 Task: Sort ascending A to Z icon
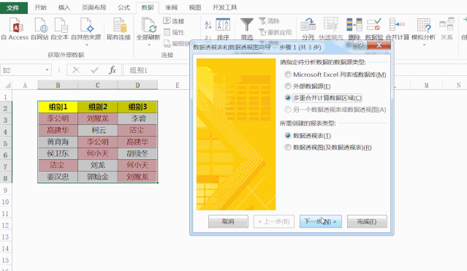208,25
